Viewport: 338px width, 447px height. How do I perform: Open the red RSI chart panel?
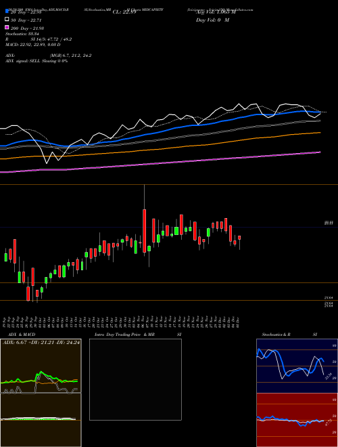click(x=297, y=420)
